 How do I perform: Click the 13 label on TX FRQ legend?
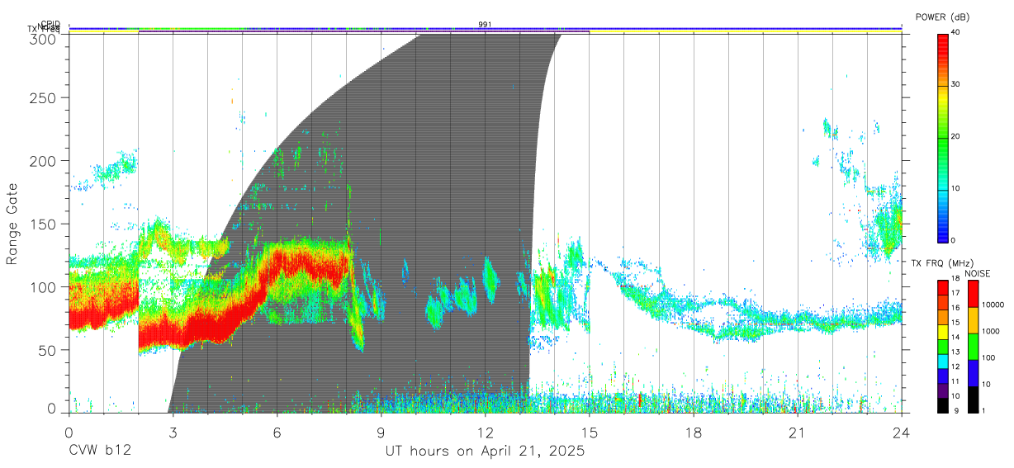[956, 352]
